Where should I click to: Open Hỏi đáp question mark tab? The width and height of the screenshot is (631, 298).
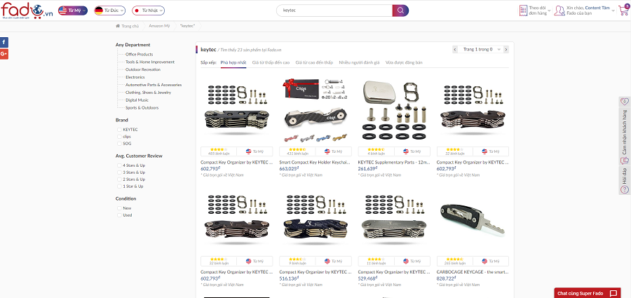point(625,189)
